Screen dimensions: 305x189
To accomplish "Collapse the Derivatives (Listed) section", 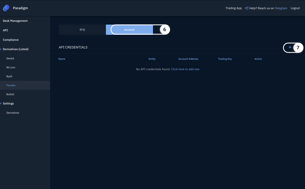I will (x=15, y=49).
